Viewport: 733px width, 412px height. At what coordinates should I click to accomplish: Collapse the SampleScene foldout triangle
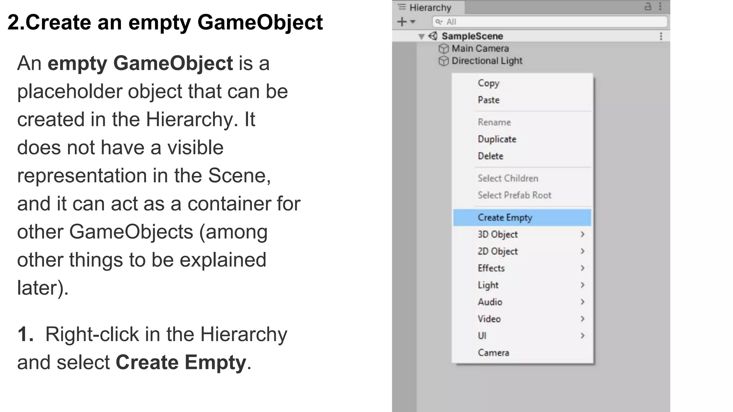(x=421, y=36)
